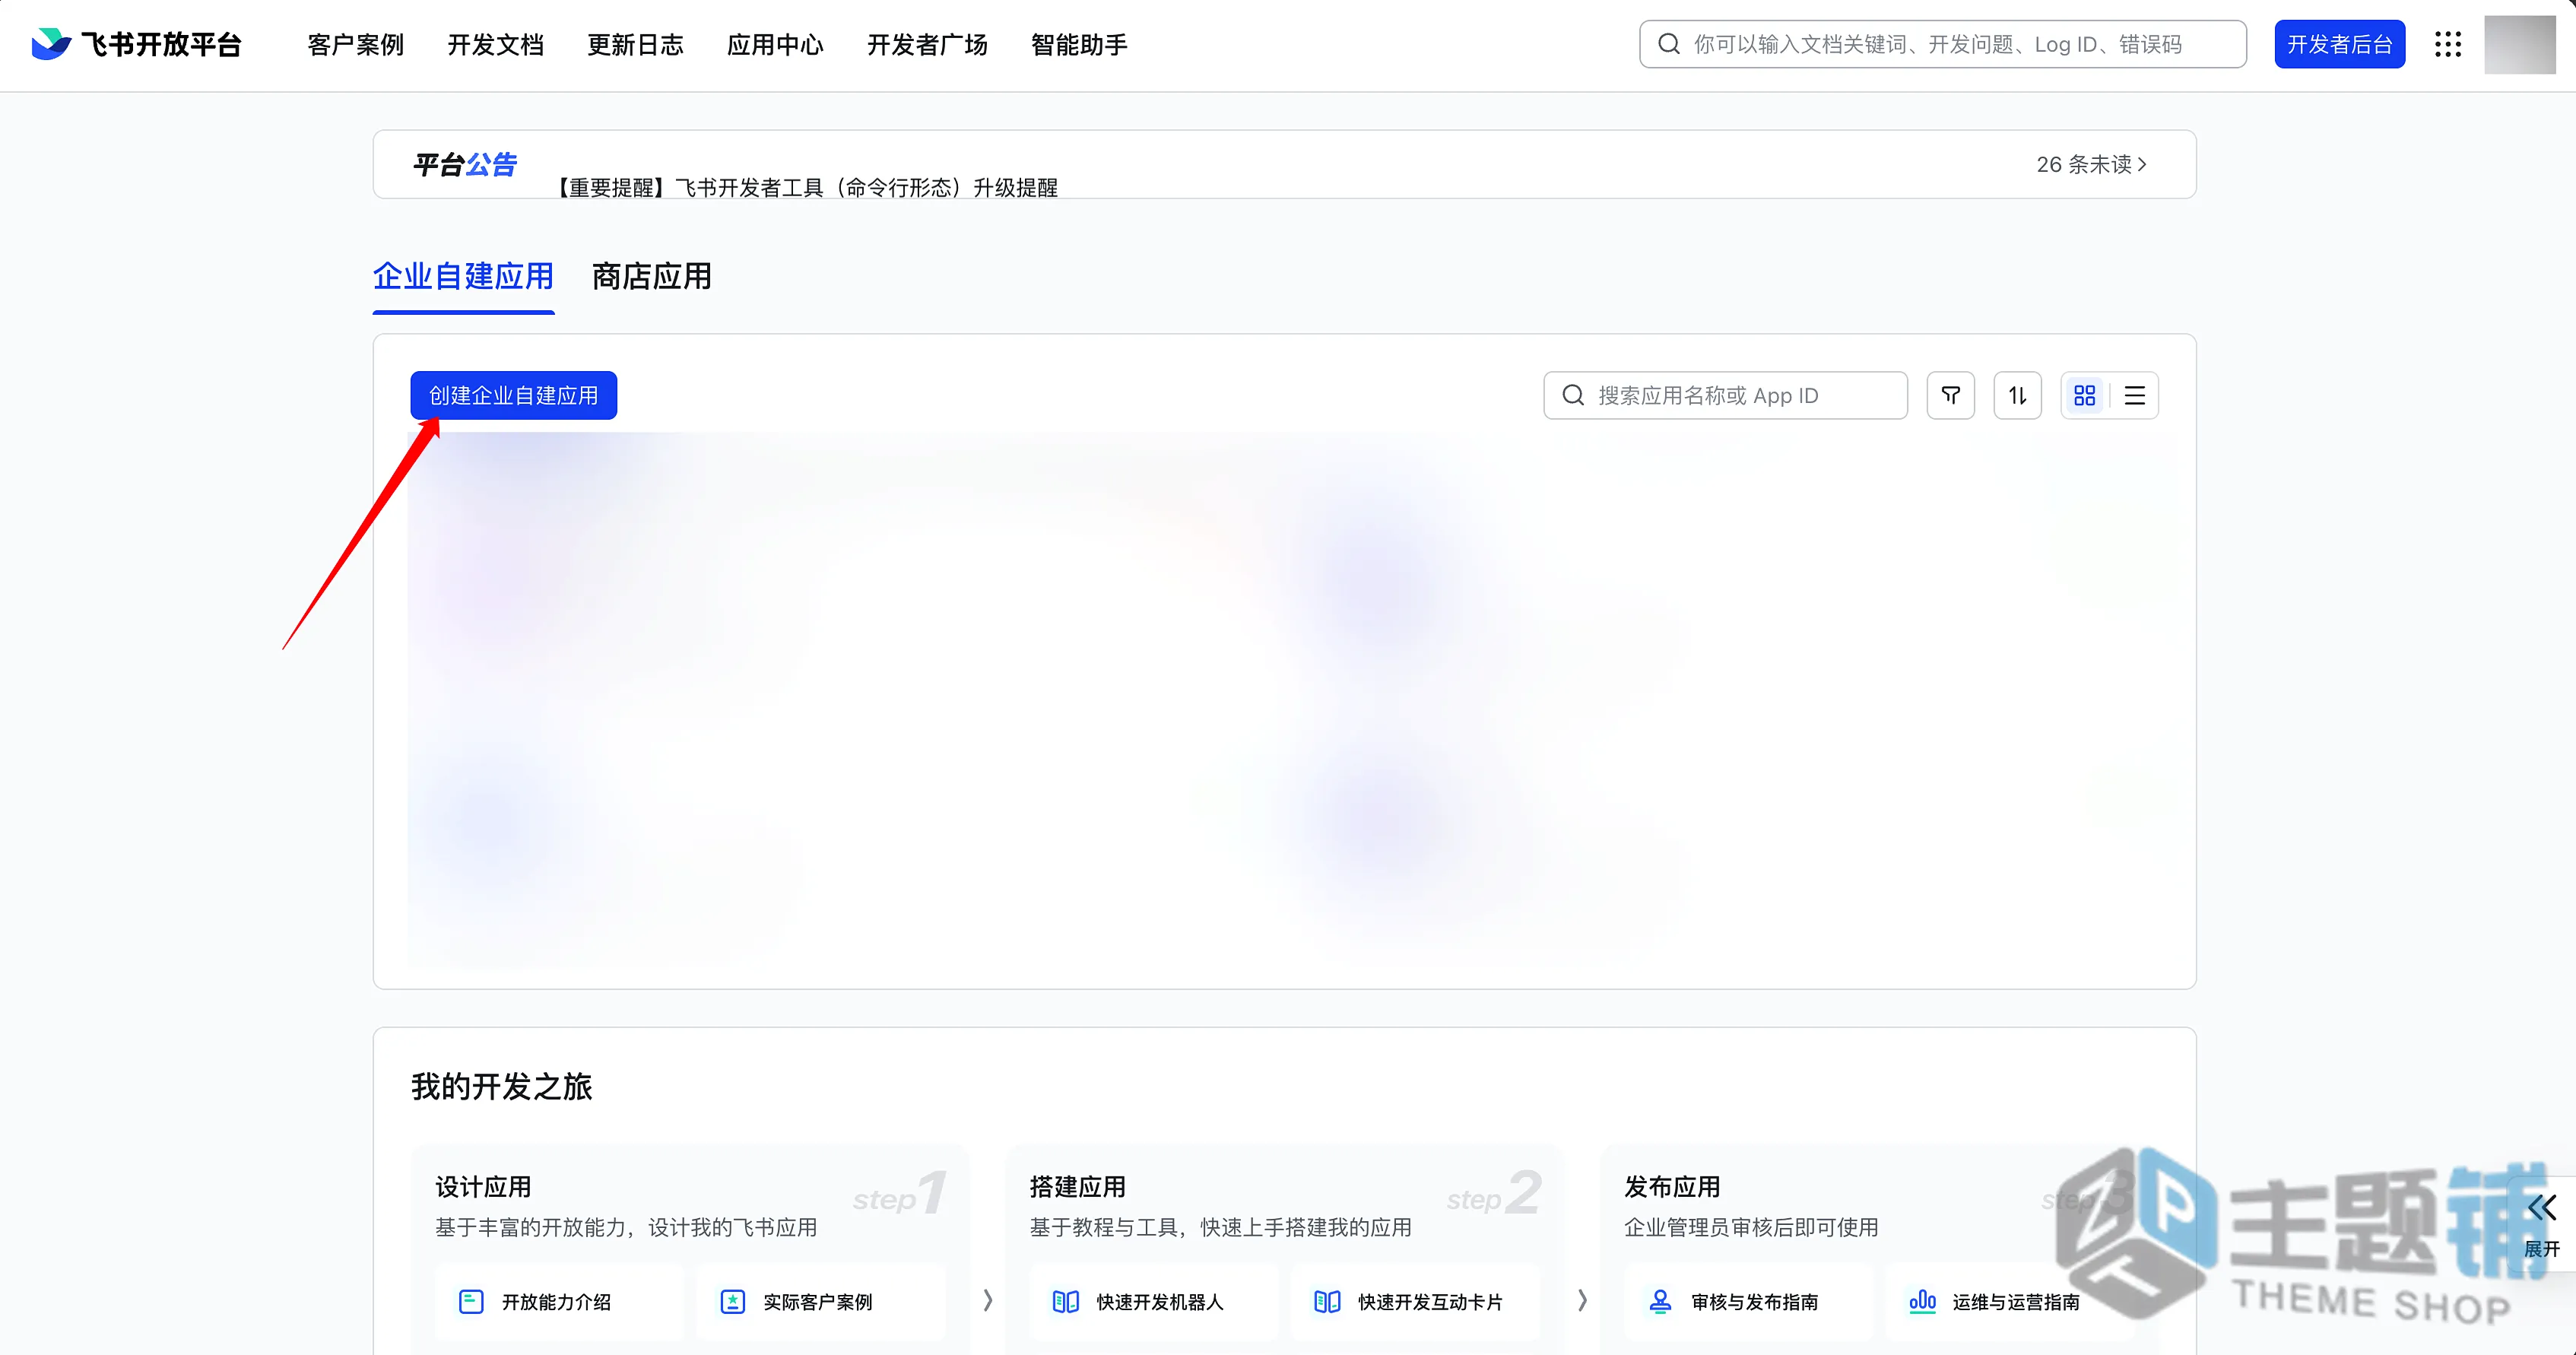The height and width of the screenshot is (1355, 2576).
Task: Open 运维与运营指南 guide
Action: tap(2010, 1301)
